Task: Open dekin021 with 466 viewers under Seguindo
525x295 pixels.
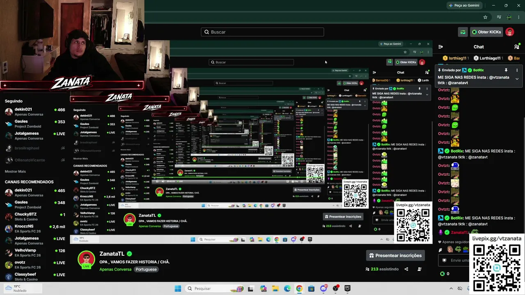Action: (35, 112)
